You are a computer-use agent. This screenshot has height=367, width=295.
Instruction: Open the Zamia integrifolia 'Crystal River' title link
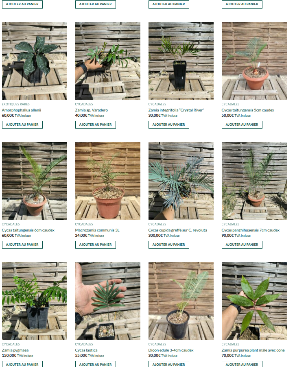tap(176, 110)
